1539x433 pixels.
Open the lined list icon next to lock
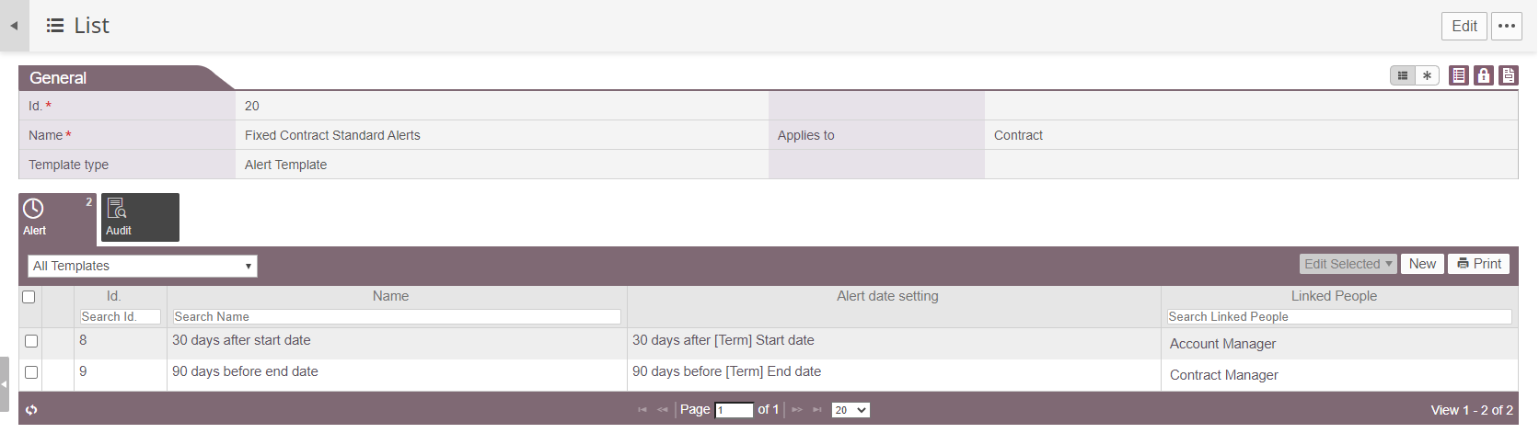1459,75
